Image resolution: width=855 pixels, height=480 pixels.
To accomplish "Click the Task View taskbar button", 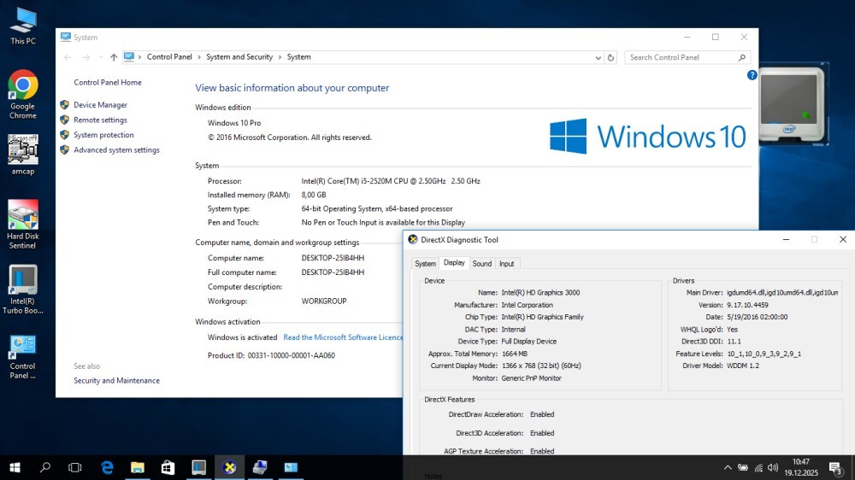I will (75, 467).
